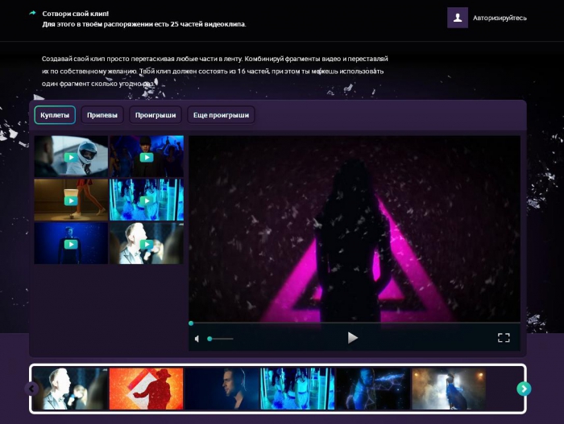The height and width of the screenshot is (424, 564).
Task: Show the previous timeline clips with the left arrow
Action: [31, 389]
